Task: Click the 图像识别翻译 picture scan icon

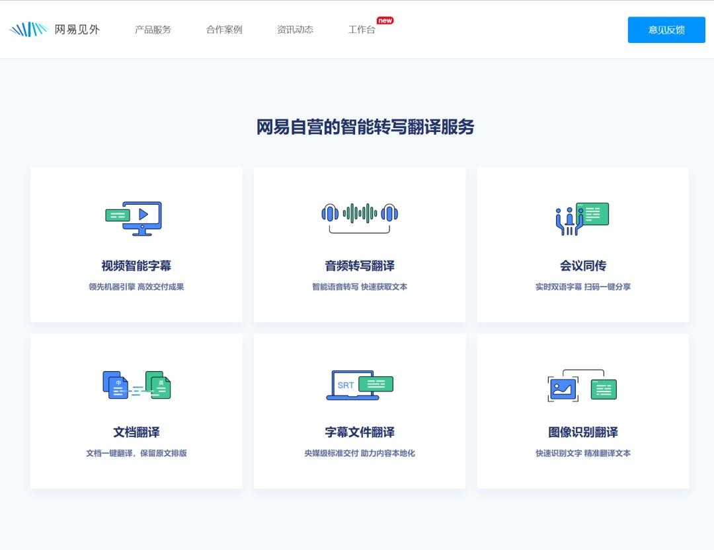Action: [582, 386]
